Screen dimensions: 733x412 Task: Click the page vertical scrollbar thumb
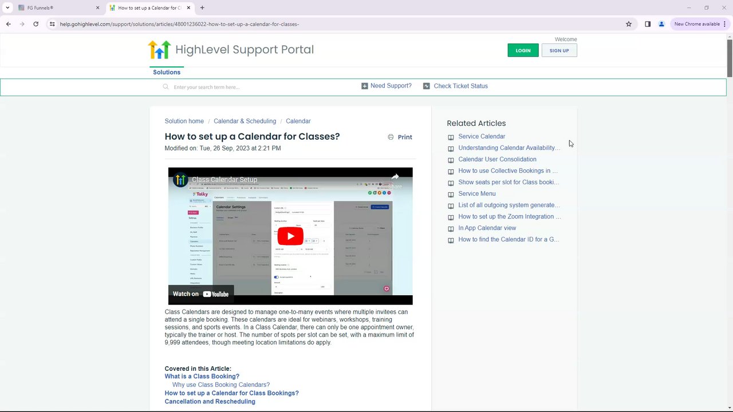coord(730,58)
